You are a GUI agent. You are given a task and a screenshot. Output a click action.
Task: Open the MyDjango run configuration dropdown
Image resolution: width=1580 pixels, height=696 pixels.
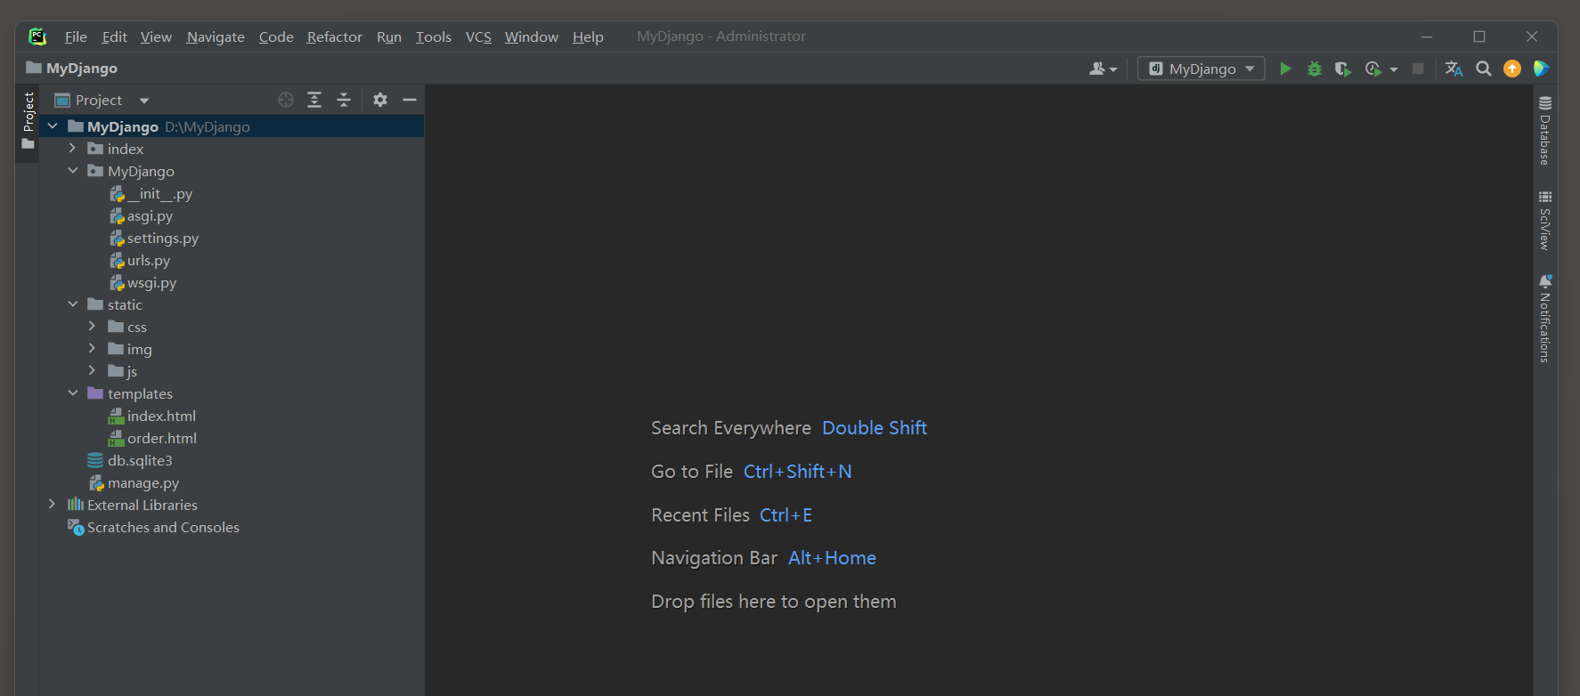(x=1201, y=69)
